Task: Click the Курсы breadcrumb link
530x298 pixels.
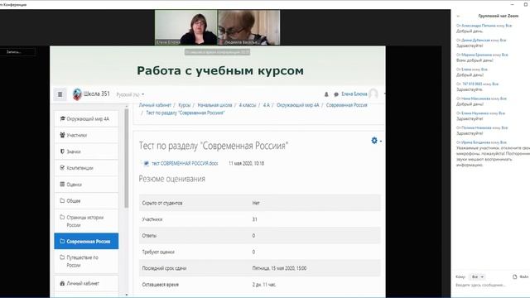Action: pos(185,105)
